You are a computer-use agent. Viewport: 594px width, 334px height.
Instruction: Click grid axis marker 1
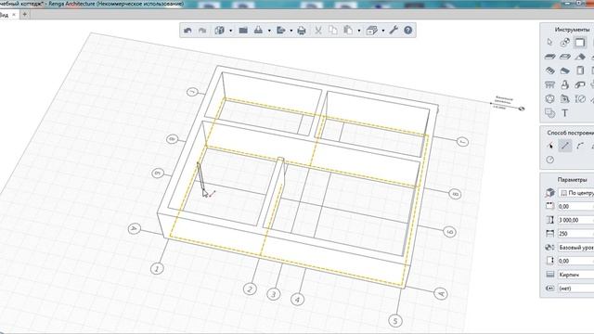(157, 269)
